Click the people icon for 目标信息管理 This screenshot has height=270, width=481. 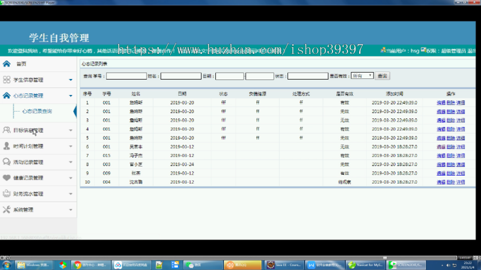tap(6, 130)
